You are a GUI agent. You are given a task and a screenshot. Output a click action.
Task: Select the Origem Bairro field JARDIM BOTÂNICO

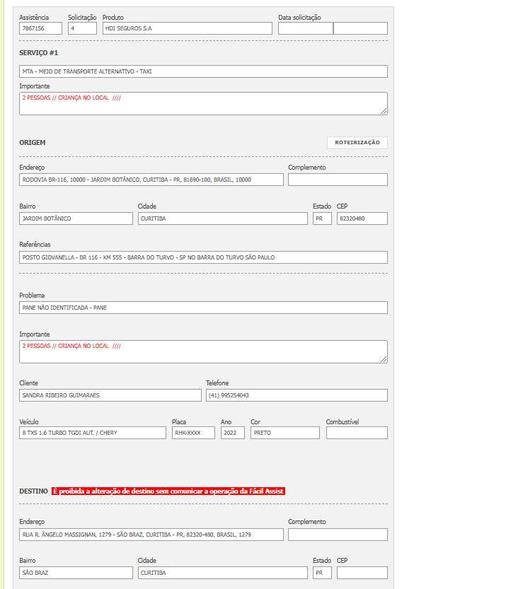[x=76, y=218]
